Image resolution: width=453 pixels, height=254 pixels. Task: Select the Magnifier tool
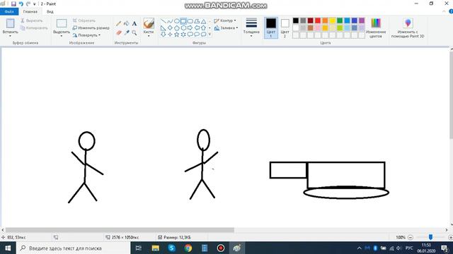(134, 33)
